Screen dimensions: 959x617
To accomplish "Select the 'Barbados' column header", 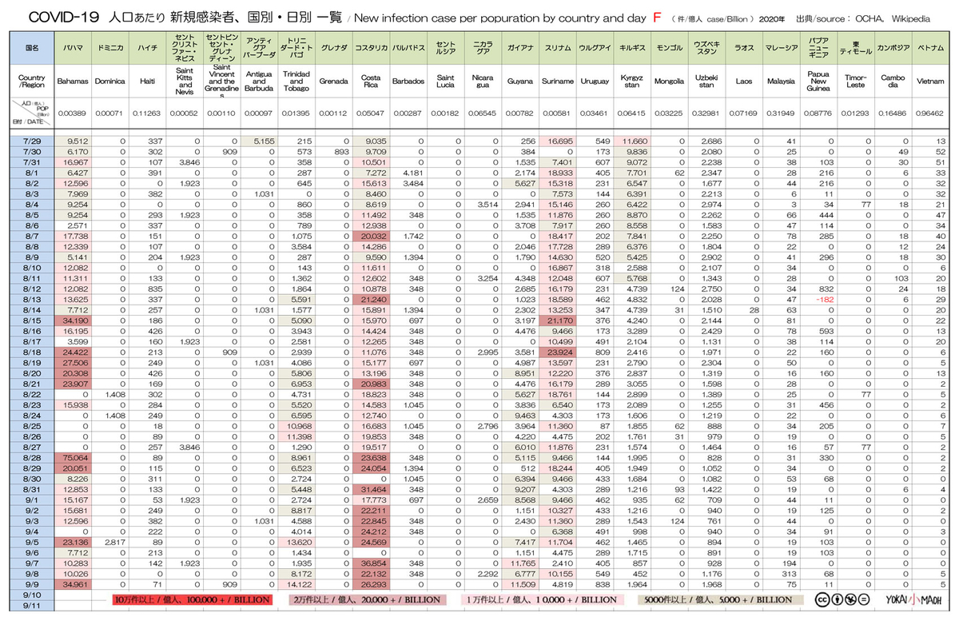I will (x=408, y=81).
